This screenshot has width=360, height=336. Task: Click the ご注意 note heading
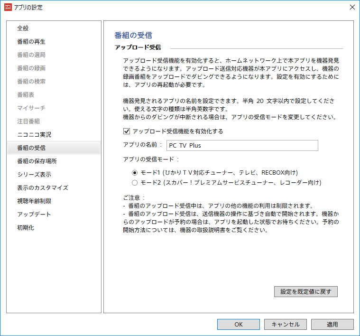click(134, 198)
